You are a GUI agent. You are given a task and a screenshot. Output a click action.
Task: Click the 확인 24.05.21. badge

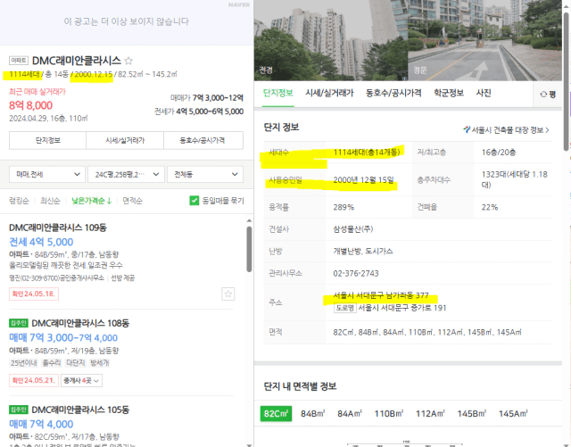[34, 380]
